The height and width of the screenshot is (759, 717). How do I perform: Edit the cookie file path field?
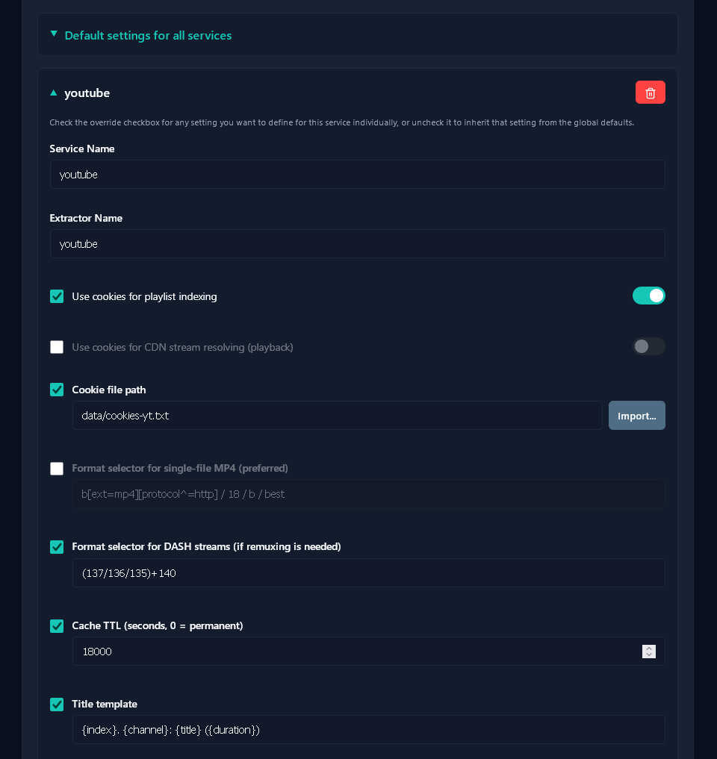pos(337,415)
